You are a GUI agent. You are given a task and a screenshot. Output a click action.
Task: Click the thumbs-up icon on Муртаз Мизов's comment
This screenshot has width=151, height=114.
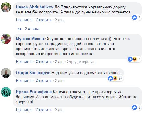coord(130,59)
